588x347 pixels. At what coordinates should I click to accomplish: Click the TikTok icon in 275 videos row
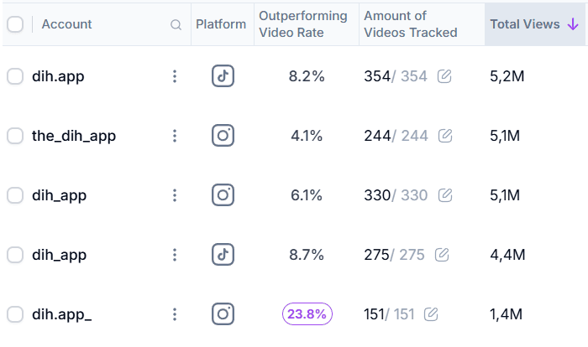(x=223, y=255)
